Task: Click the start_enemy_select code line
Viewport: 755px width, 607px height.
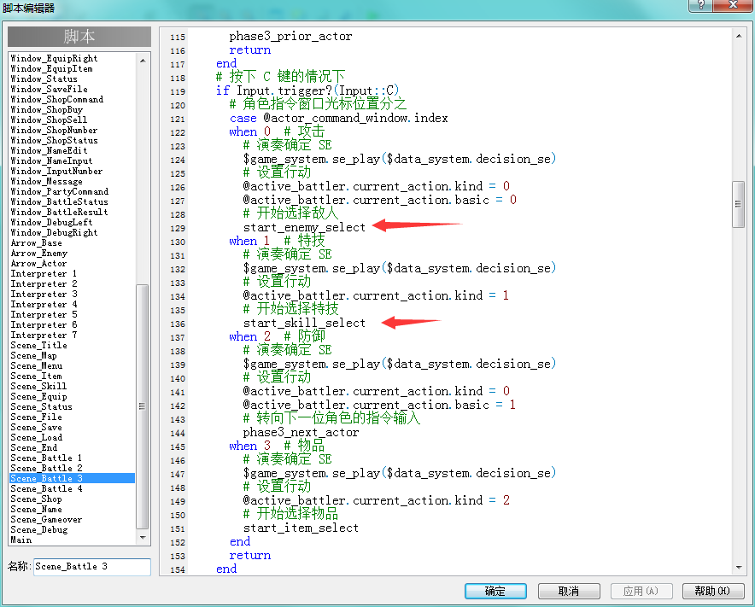Action: click(304, 227)
